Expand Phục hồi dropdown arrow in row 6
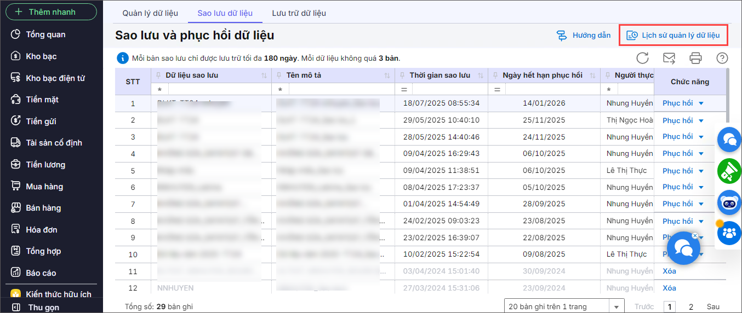 click(701, 187)
